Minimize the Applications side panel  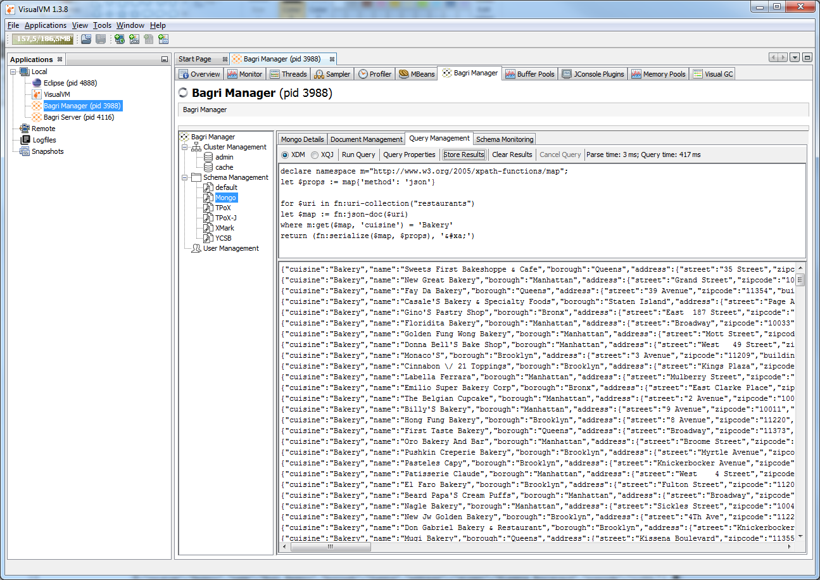[165, 60]
